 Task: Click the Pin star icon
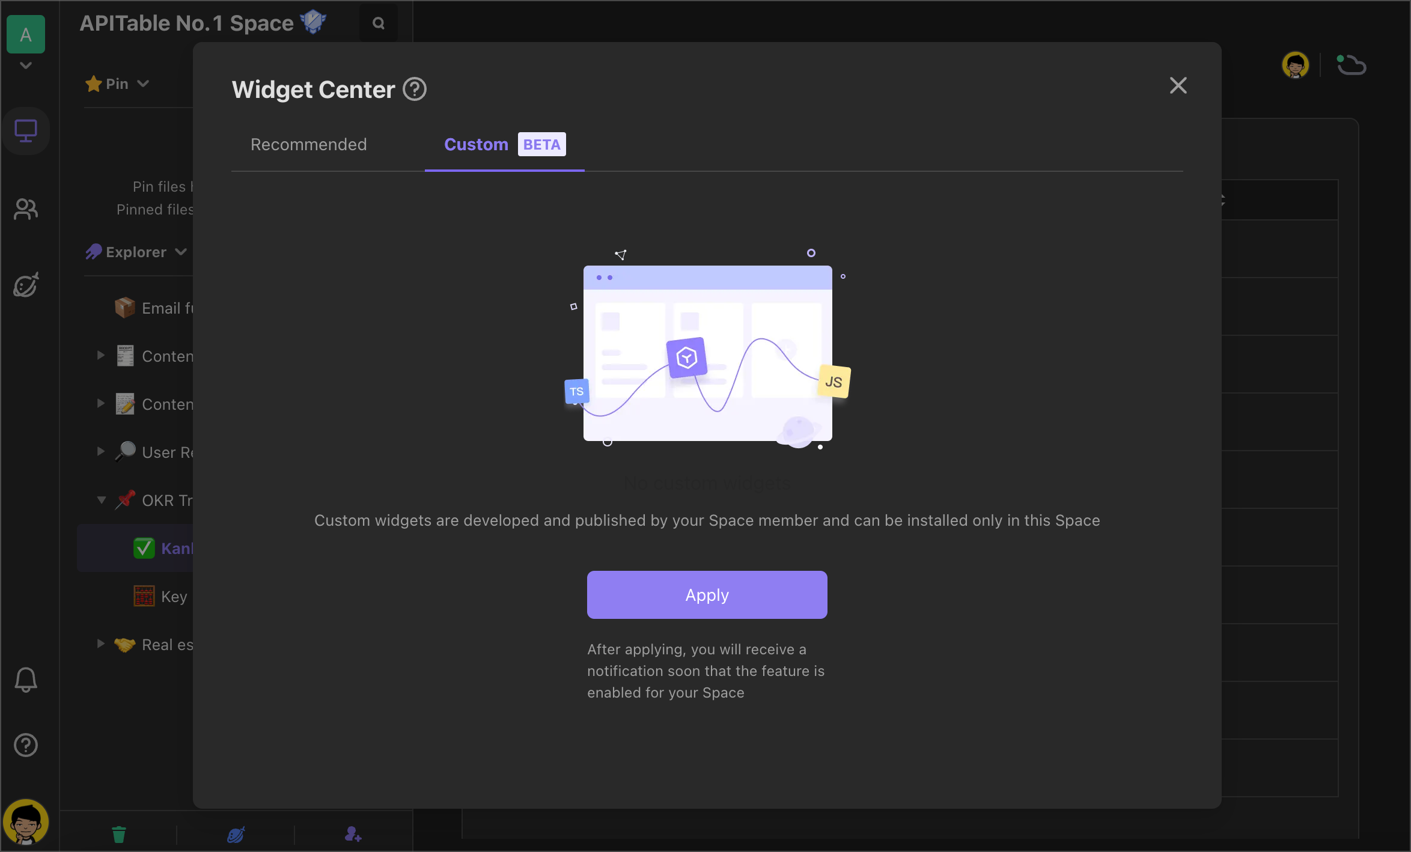[93, 84]
